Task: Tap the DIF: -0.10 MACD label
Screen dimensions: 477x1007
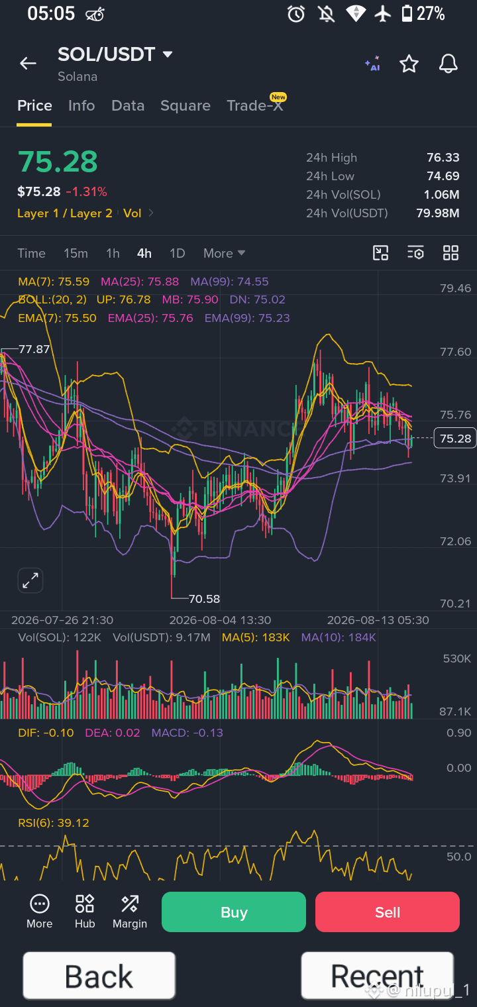Action: [x=46, y=733]
